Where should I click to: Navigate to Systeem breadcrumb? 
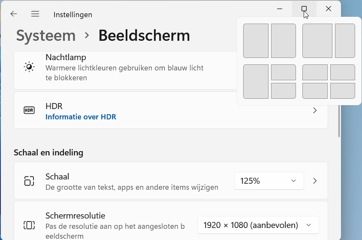(46, 36)
